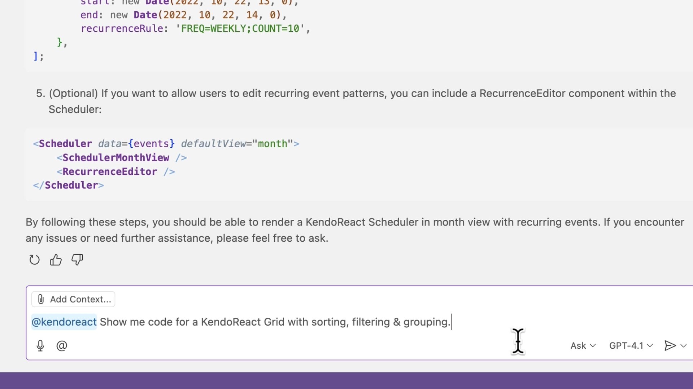Click into the chat prompt text
Viewport: 693px width, 389px height.
point(275,322)
